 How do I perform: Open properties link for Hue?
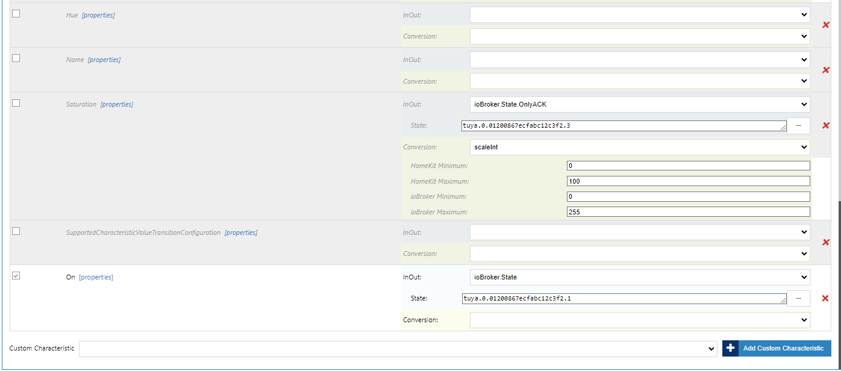coord(98,15)
